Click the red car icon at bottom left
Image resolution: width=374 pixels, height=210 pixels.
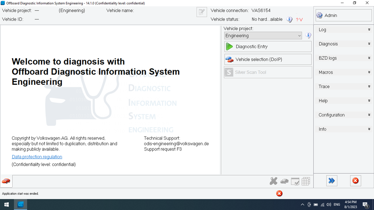tap(6, 181)
